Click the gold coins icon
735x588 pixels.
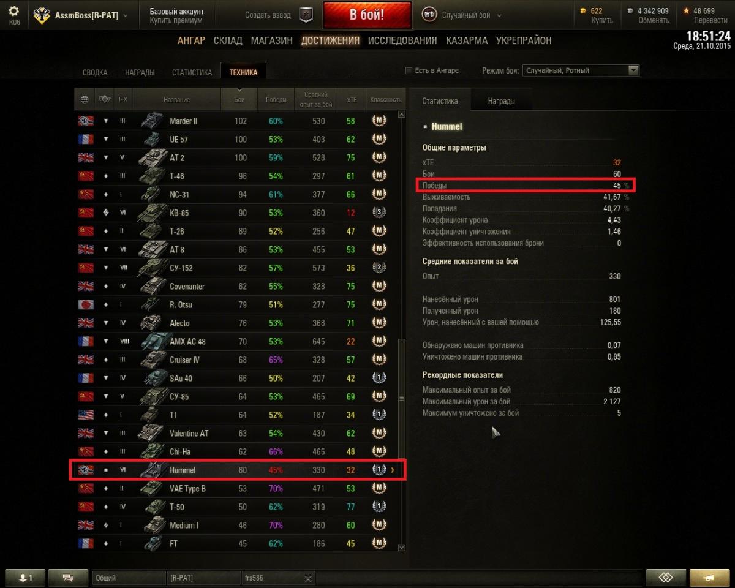point(585,11)
